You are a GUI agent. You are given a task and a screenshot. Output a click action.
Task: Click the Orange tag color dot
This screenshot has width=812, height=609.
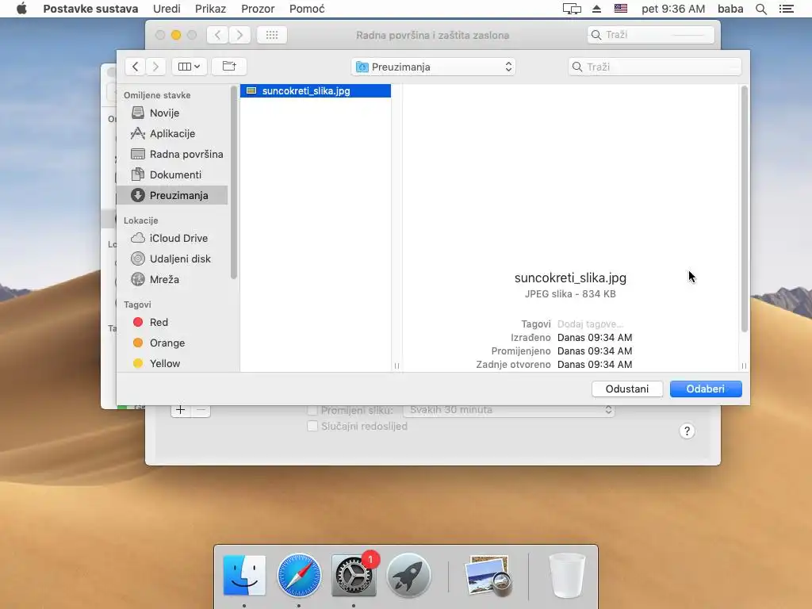pyautogui.click(x=138, y=343)
